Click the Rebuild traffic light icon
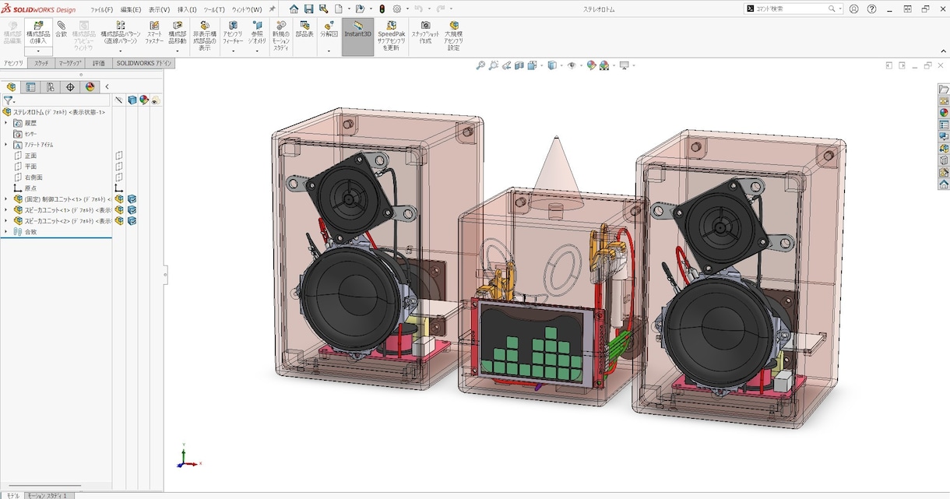Viewport: 950px width, 499px height. point(382,9)
